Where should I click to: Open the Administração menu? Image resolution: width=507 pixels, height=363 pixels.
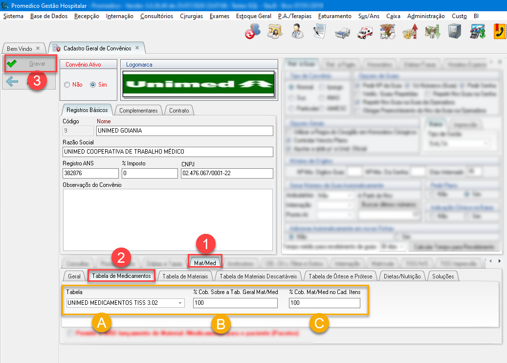[426, 16]
